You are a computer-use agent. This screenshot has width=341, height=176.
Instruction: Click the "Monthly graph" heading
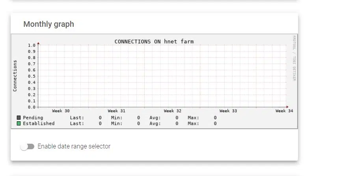pyautogui.click(x=48, y=24)
